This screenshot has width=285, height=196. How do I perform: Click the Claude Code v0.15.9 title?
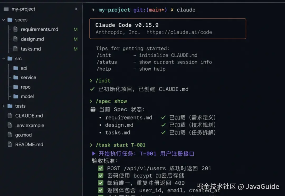127,25
